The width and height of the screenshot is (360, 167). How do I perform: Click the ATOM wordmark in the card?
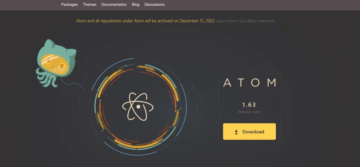pyautogui.click(x=249, y=83)
